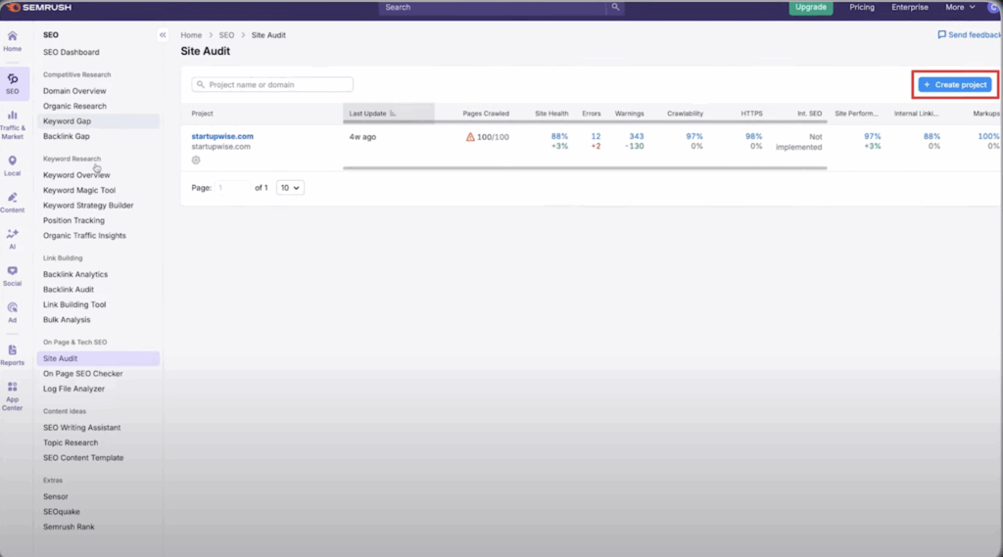Open Link Building Tool

[74, 304]
